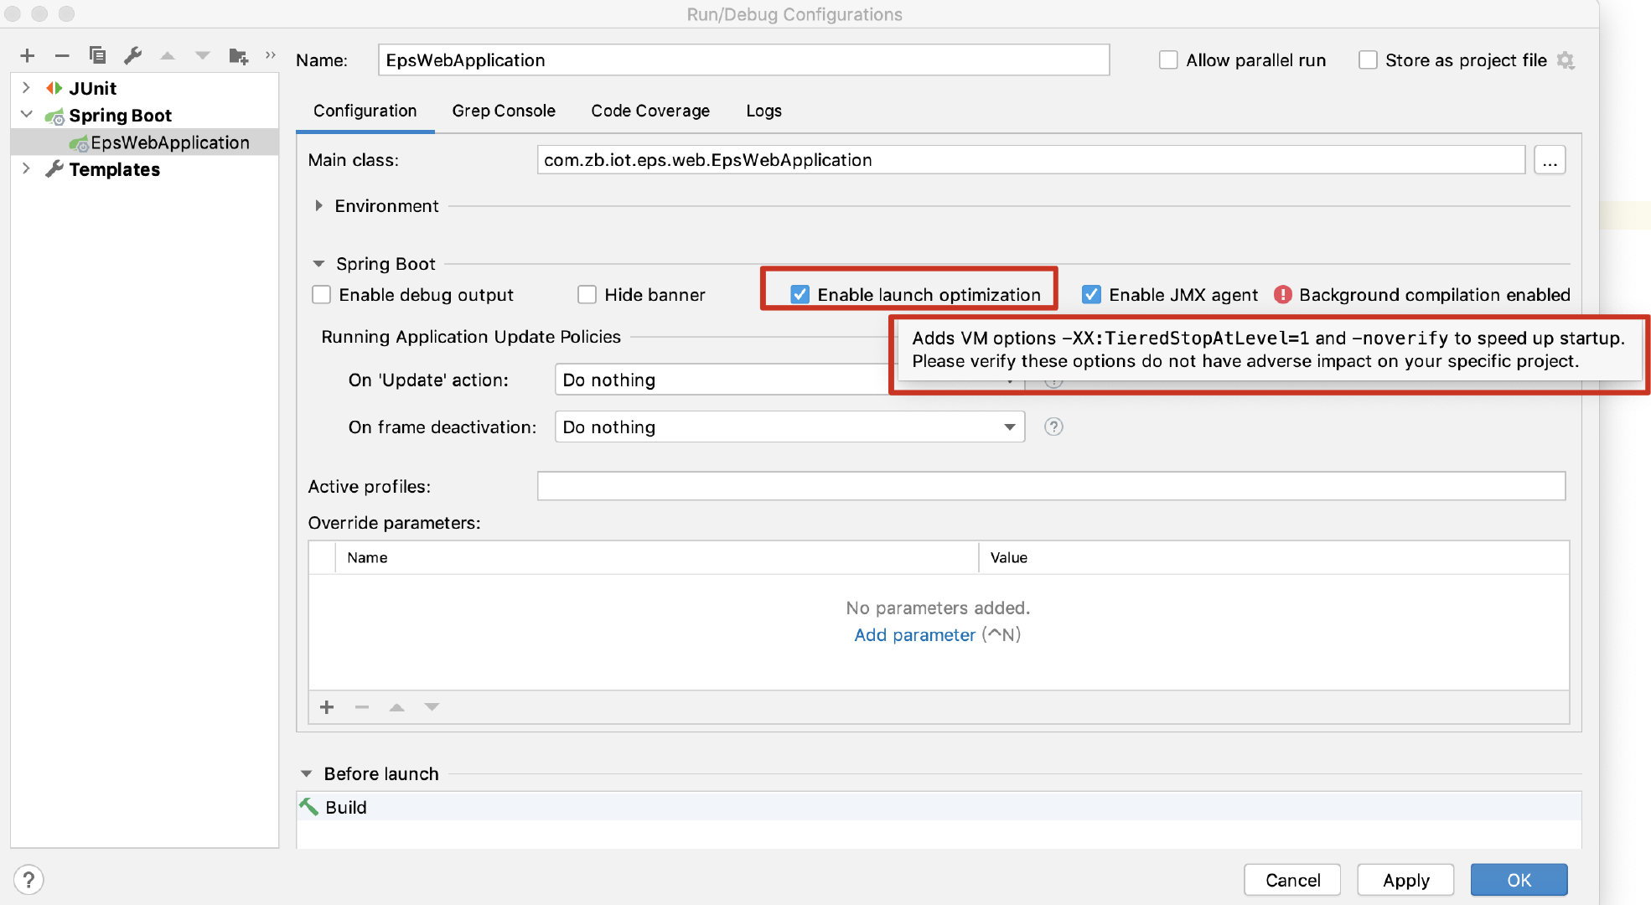The width and height of the screenshot is (1651, 905).
Task: Add a new run configuration with plus icon
Action: pos(28,56)
